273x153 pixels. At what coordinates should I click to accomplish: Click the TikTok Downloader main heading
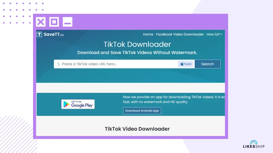pos(137,44)
